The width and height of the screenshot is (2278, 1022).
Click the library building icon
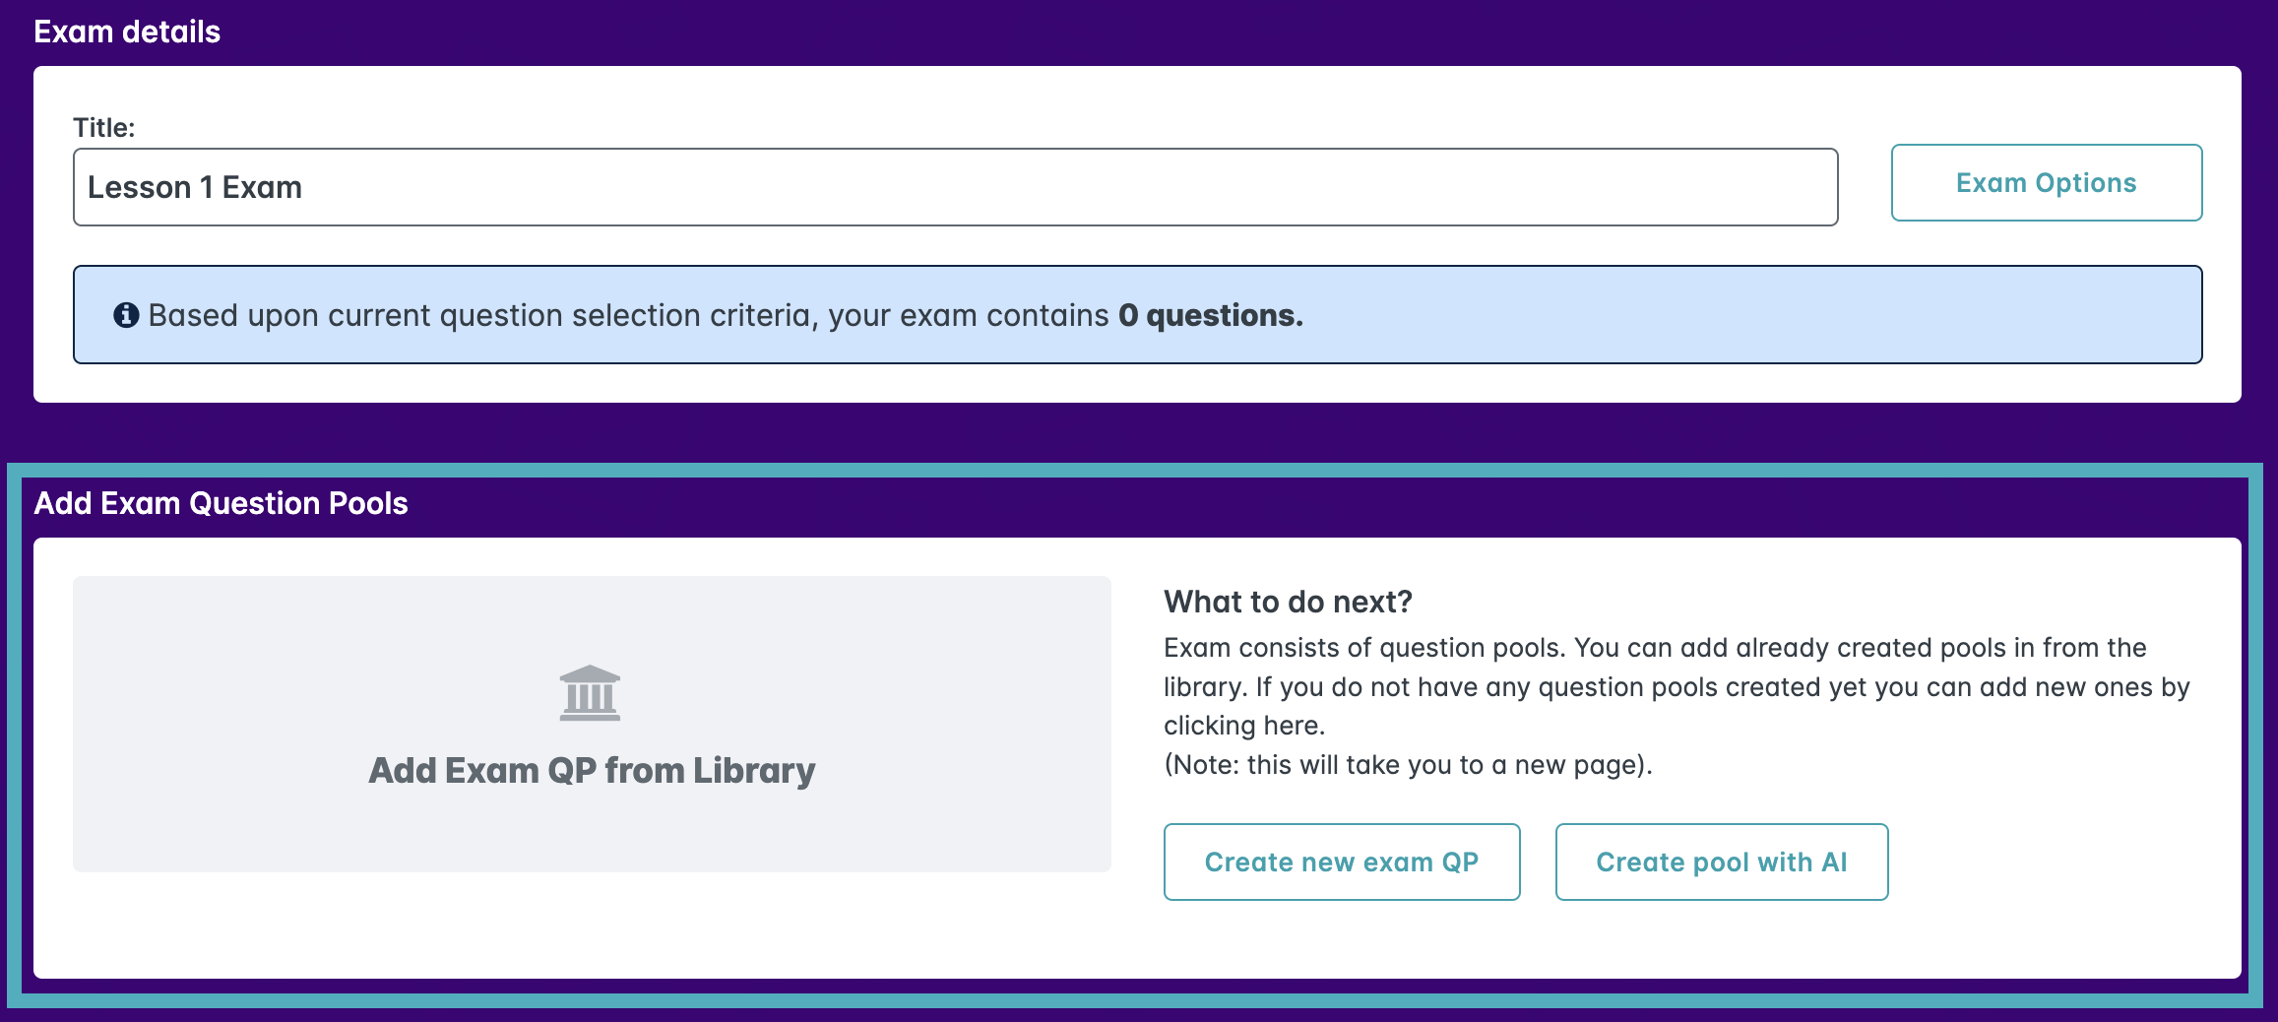[x=590, y=693]
